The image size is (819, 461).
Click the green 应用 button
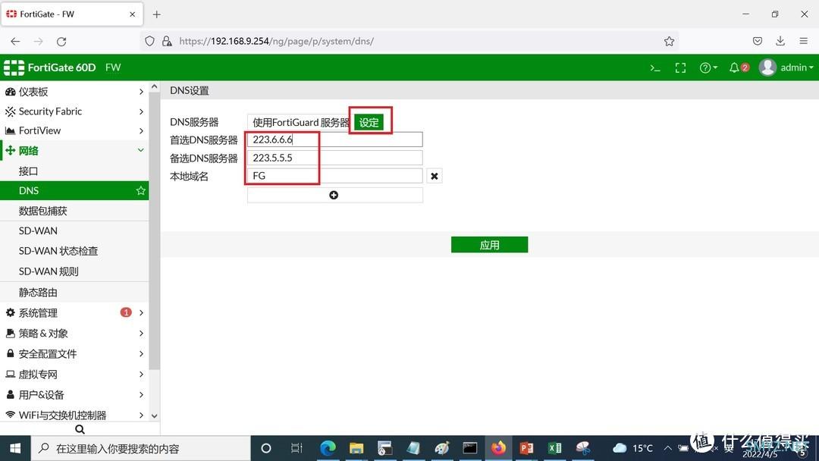pos(489,245)
